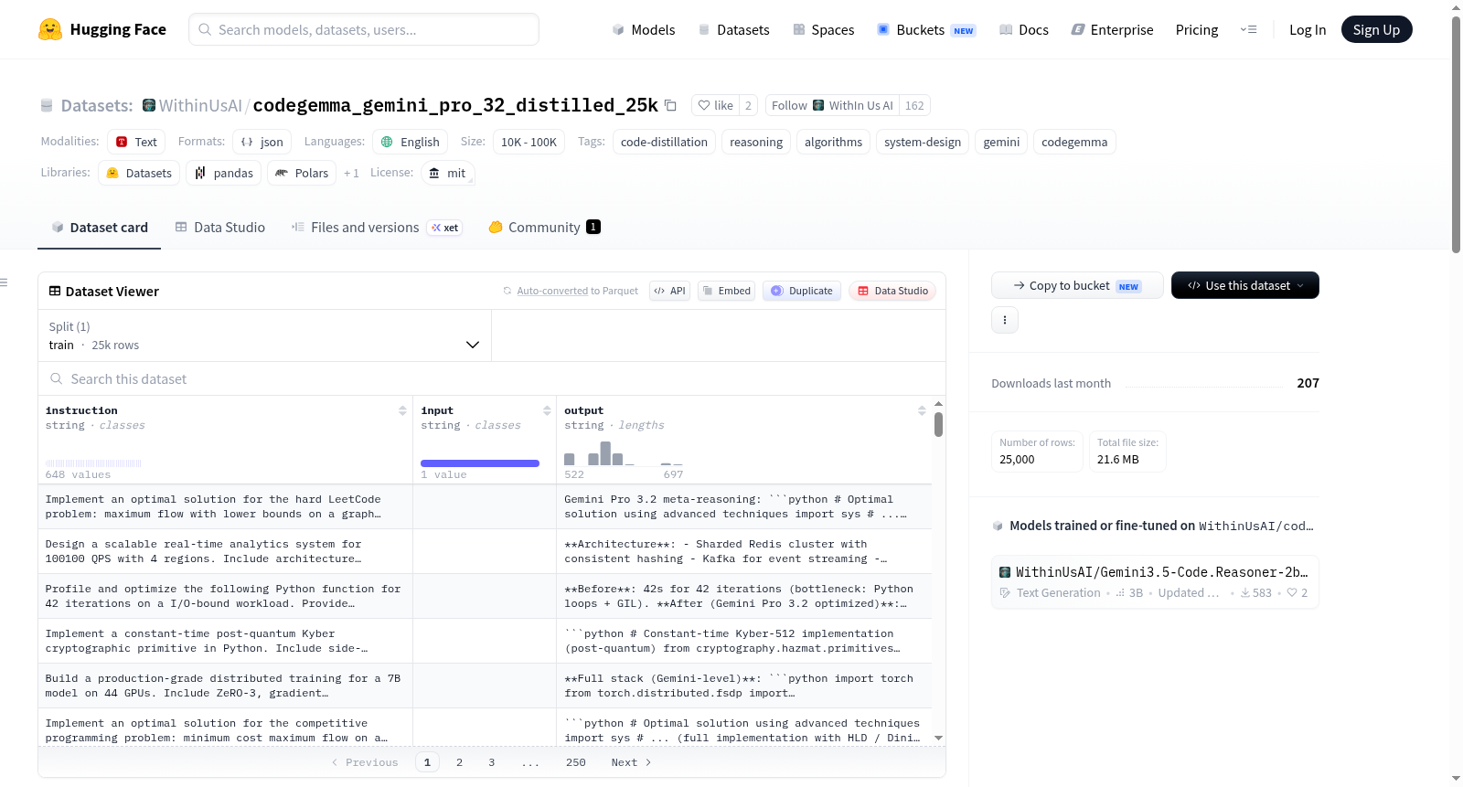Click the input classes distribution bar
This screenshot has width=1463, height=787.
[x=480, y=463]
